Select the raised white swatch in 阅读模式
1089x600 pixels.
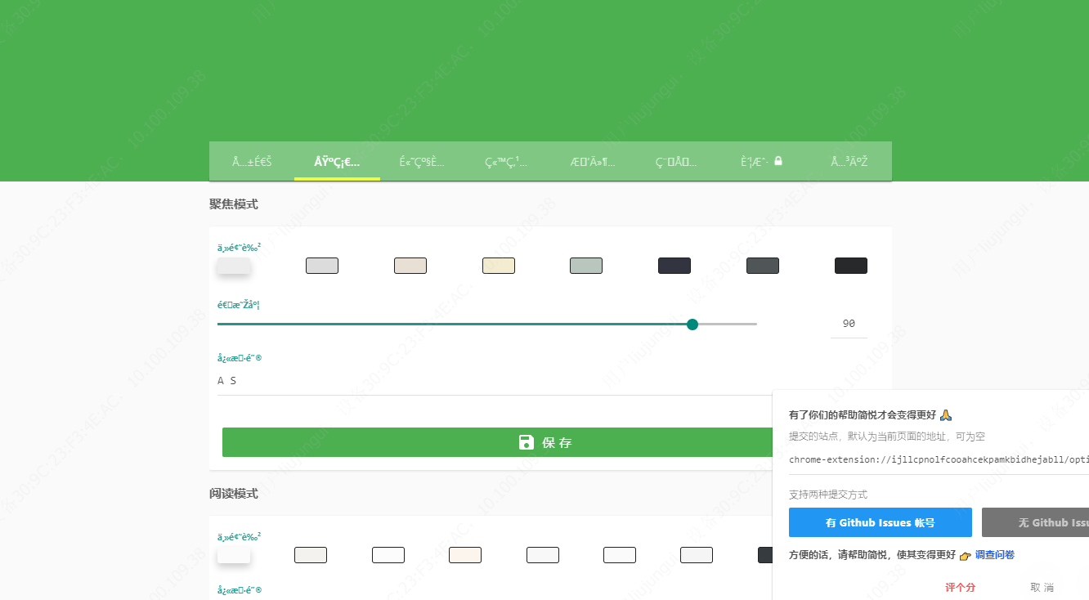(234, 555)
